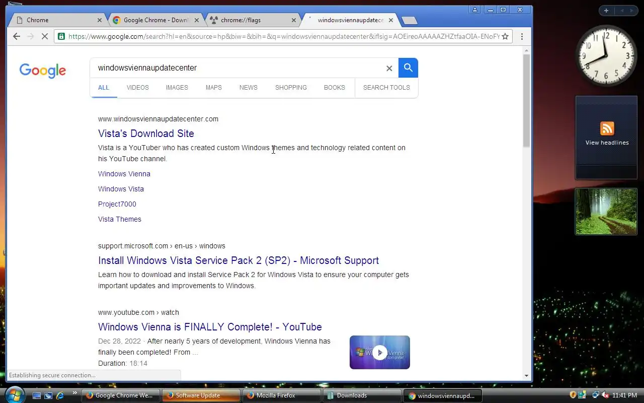This screenshot has height=403, width=644.
Task: Clear the search box with the X
Action: point(389,68)
